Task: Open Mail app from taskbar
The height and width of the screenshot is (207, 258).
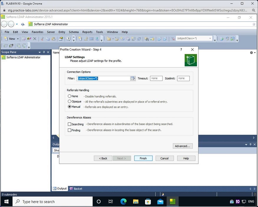Action: tap(160, 202)
